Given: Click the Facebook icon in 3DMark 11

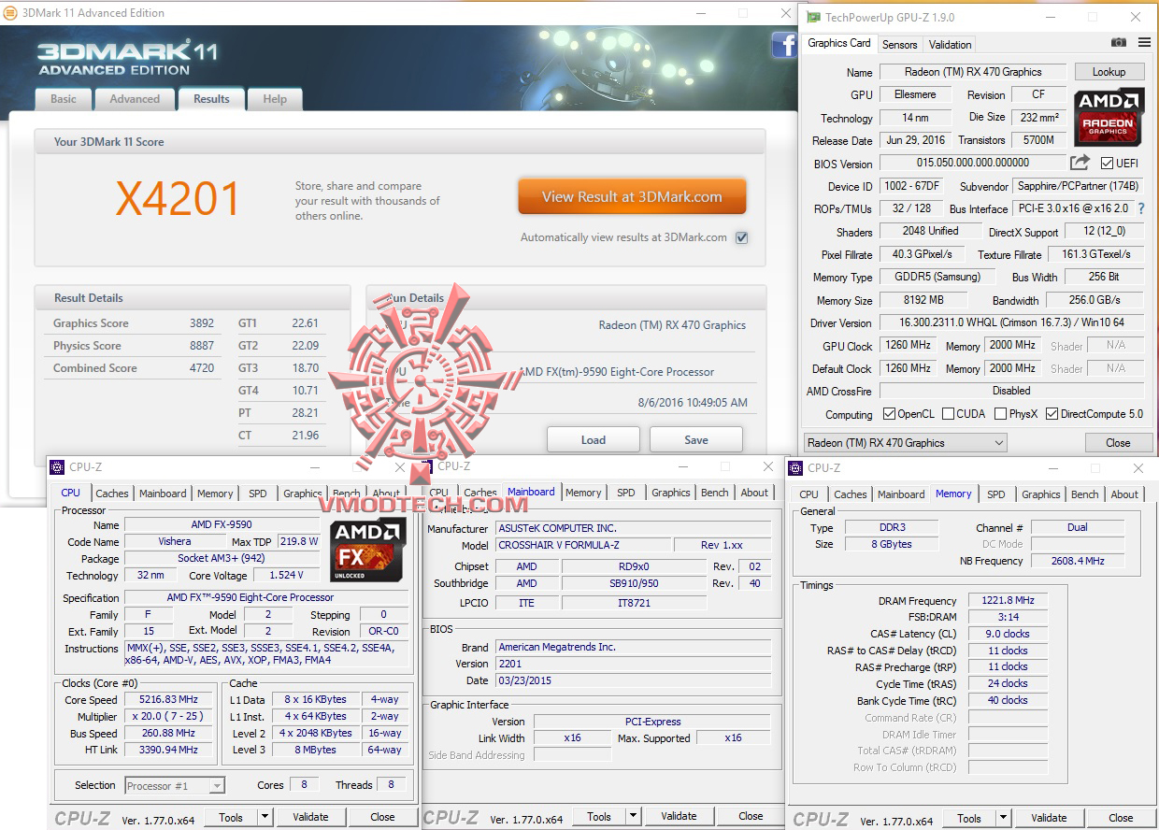Looking at the screenshot, I should [x=783, y=45].
